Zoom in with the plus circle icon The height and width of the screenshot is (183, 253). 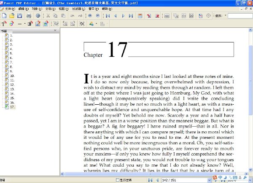coord(90,16)
